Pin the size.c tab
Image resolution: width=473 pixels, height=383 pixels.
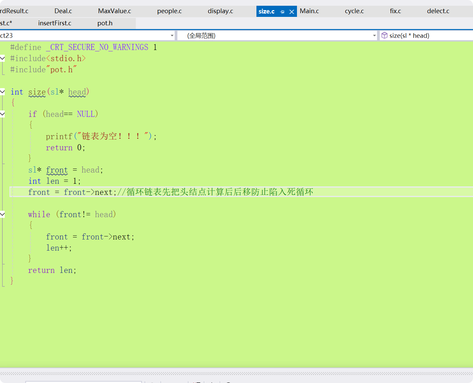pyautogui.click(x=282, y=11)
